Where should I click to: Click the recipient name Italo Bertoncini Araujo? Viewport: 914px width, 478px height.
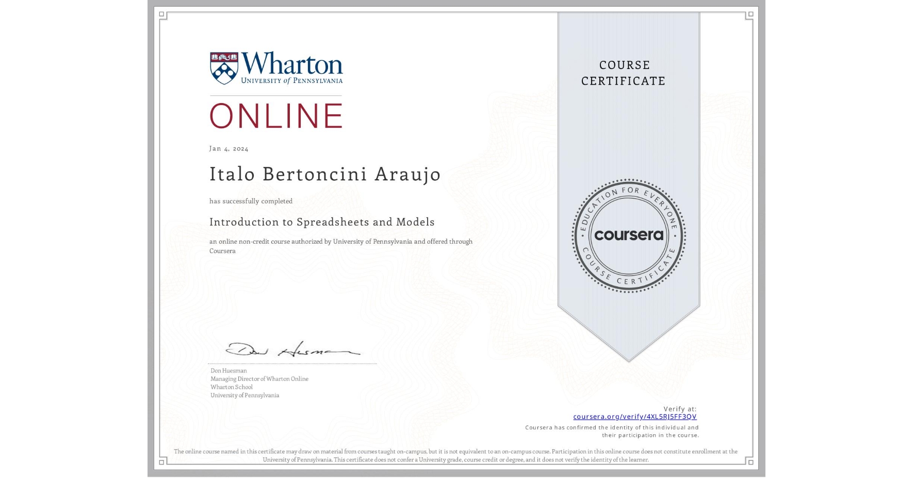click(324, 175)
